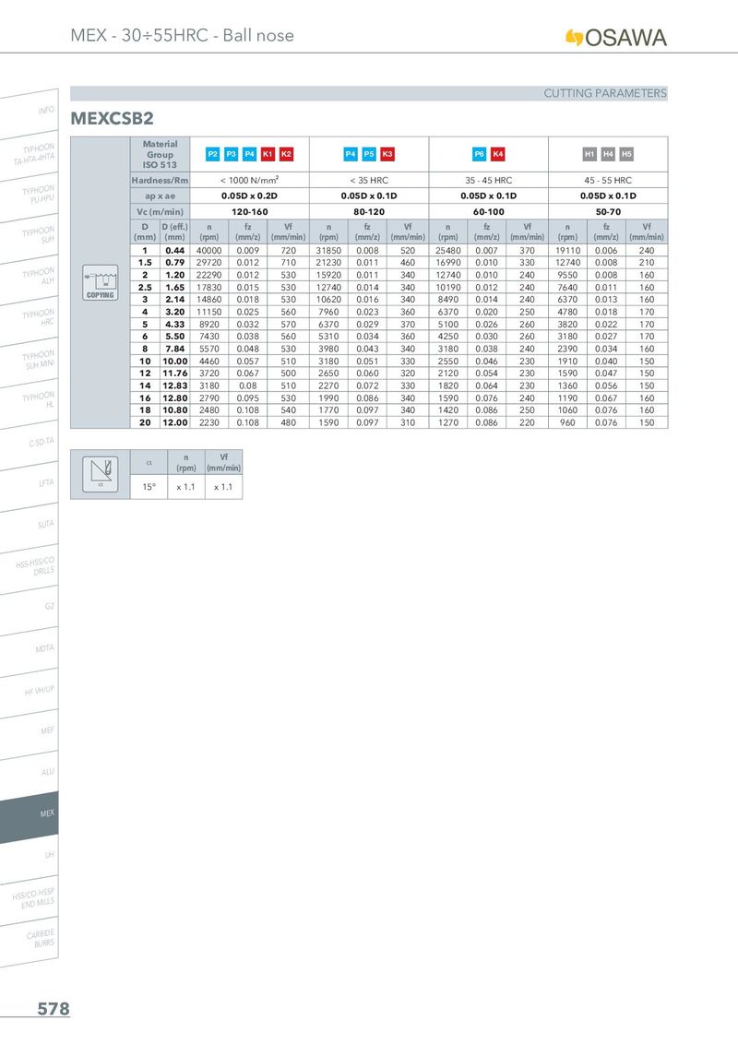Image resolution: width=738 pixels, height=1044 pixels.
Task: Select the P2 material group badge
Action: (x=212, y=154)
